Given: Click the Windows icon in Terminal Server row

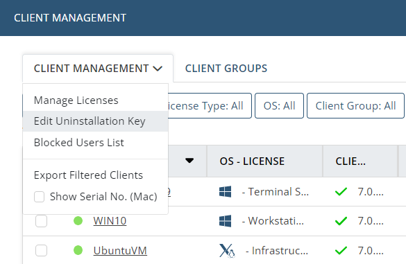Looking at the screenshot, I should point(225,192).
